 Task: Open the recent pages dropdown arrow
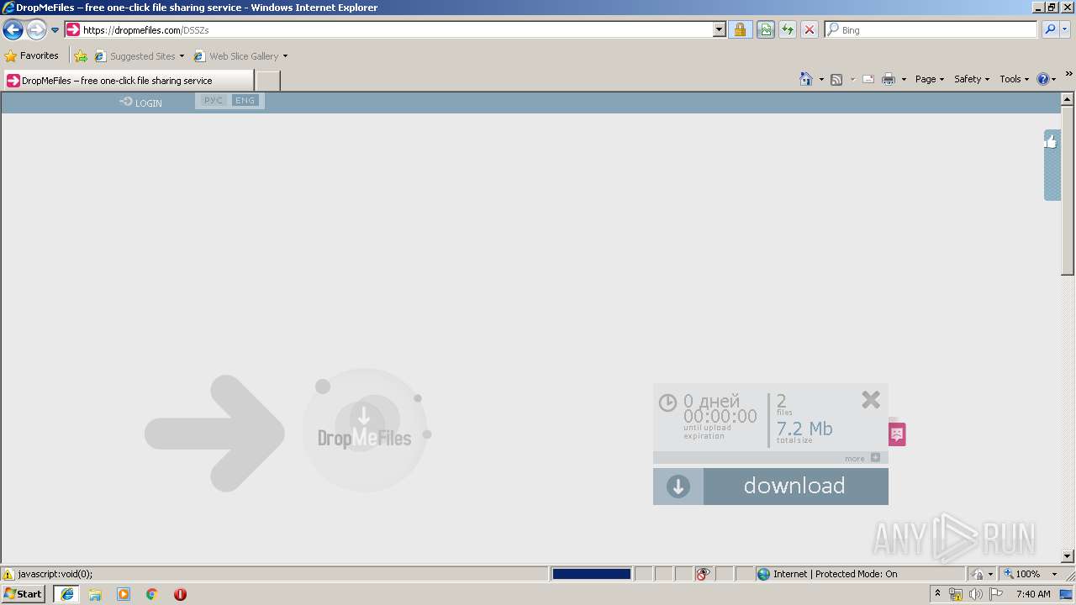pos(55,30)
